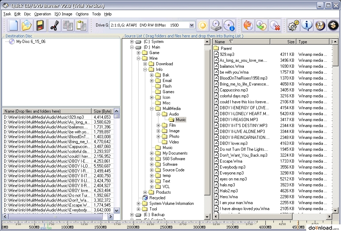This screenshot has width=341, height=231.
Task: Click the dollar sign purchase icon
Action: coord(333,25)
